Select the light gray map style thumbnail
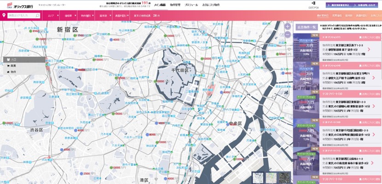The width and height of the screenshot is (382, 184). click(x=258, y=178)
